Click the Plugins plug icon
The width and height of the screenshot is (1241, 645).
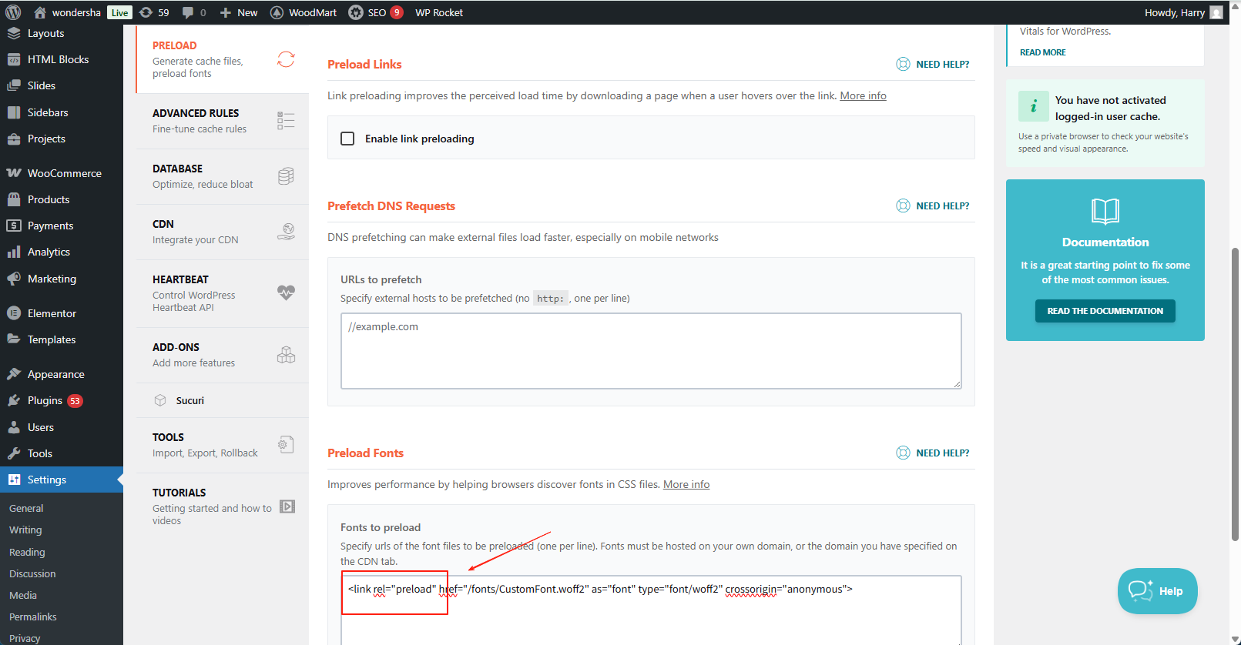coord(14,400)
